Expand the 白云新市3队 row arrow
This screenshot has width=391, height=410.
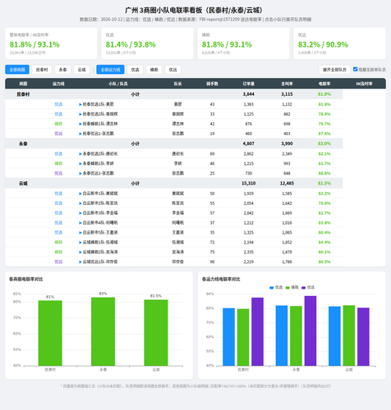(80, 213)
